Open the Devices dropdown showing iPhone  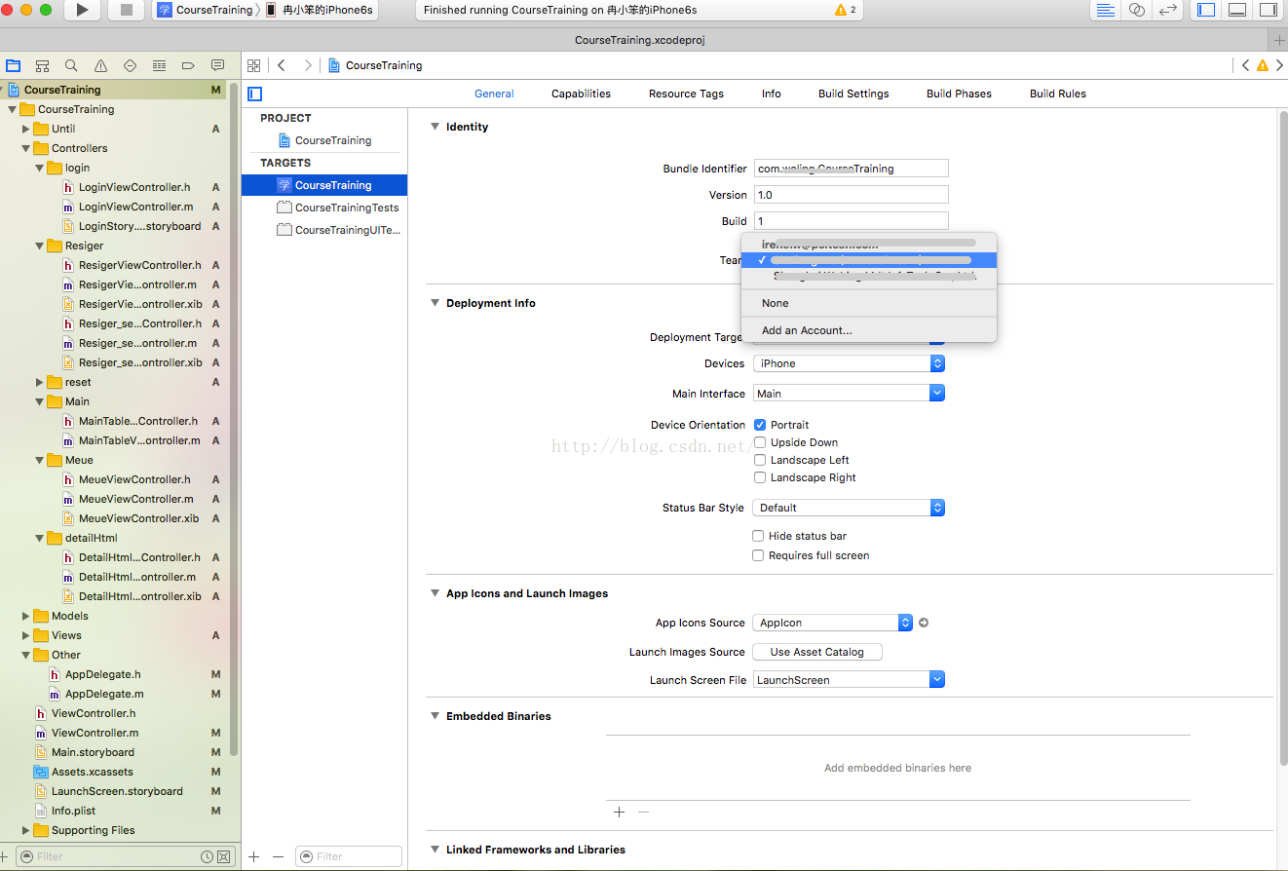[849, 363]
